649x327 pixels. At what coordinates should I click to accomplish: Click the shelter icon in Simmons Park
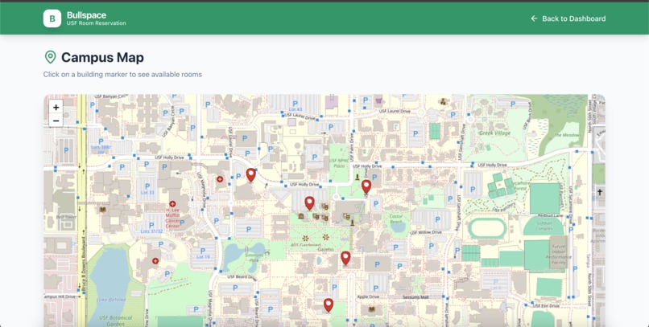[267, 251]
